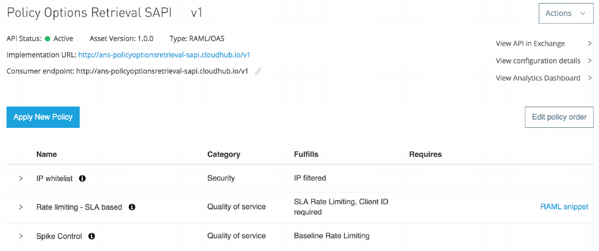The image size is (599, 251).
Task: Click info icon next to IP whitelist
Action: pyautogui.click(x=83, y=178)
